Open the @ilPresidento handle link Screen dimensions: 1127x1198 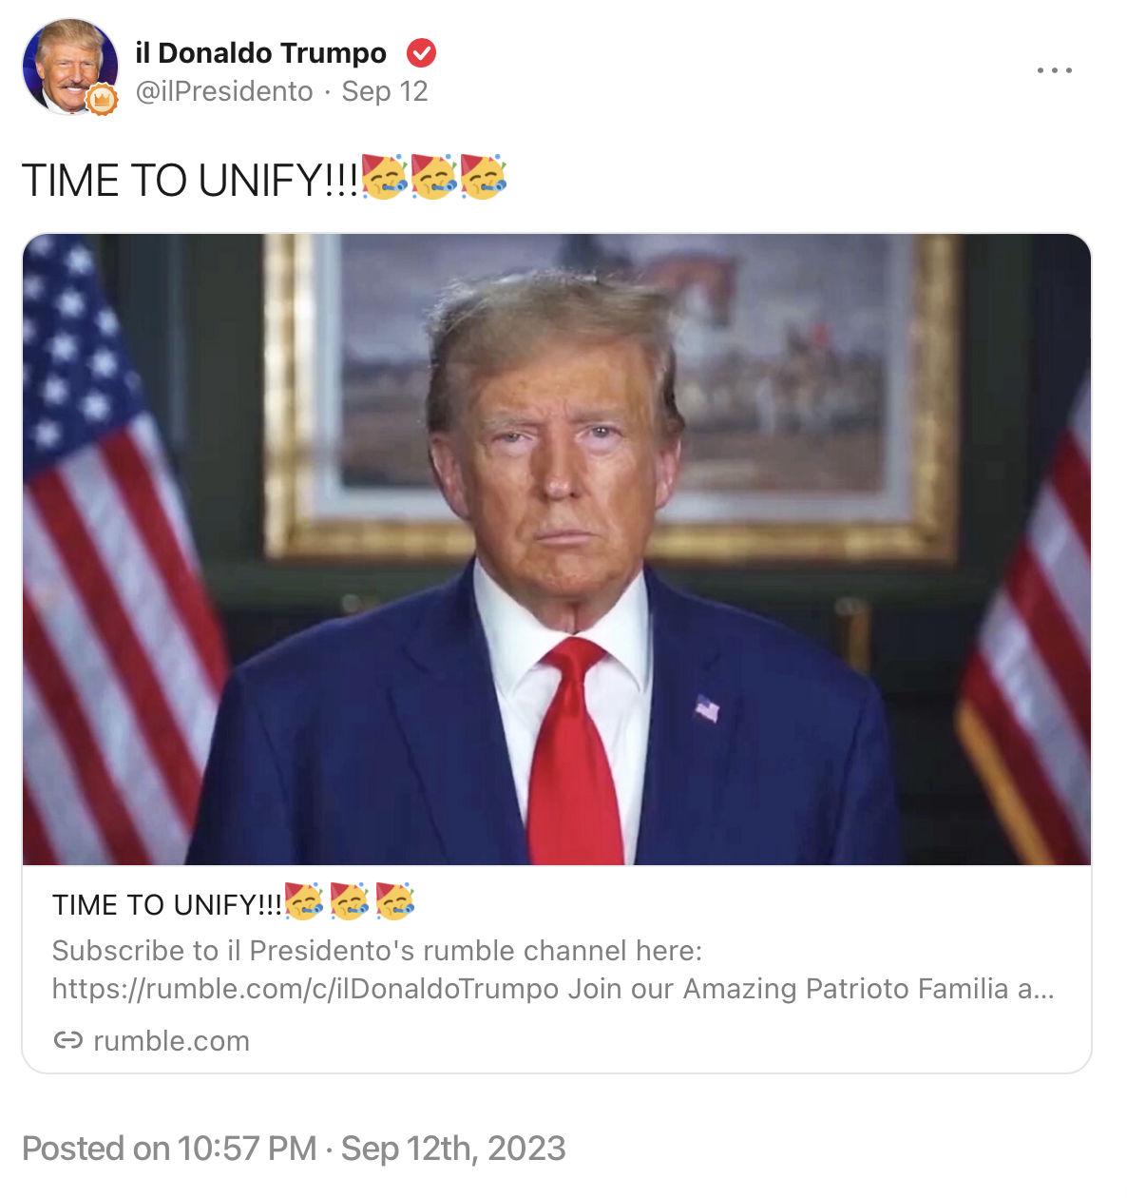click(x=224, y=91)
